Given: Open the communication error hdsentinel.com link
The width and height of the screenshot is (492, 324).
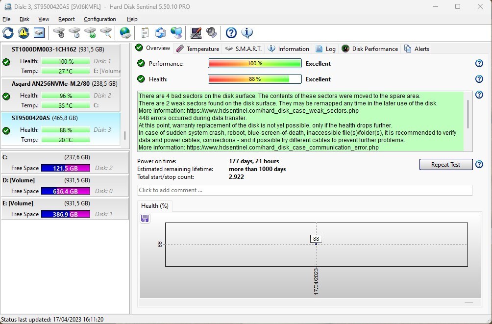Looking at the screenshot, I should pyautogui.click(x=283, y=147).
